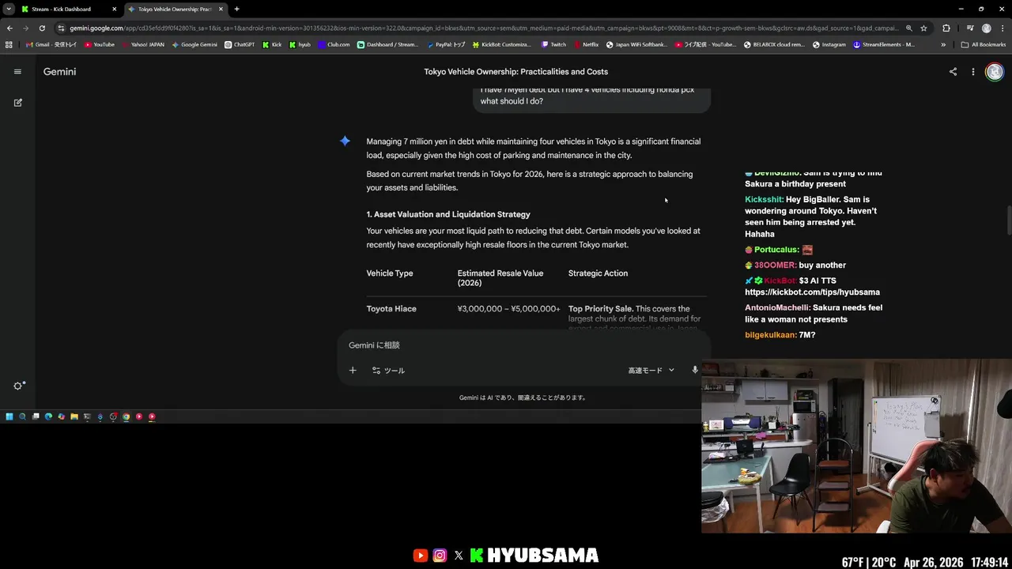The height and width of the screenshot is (569, 1012).
Task: Open Instagram bookmark
Action: coord(829,44)
